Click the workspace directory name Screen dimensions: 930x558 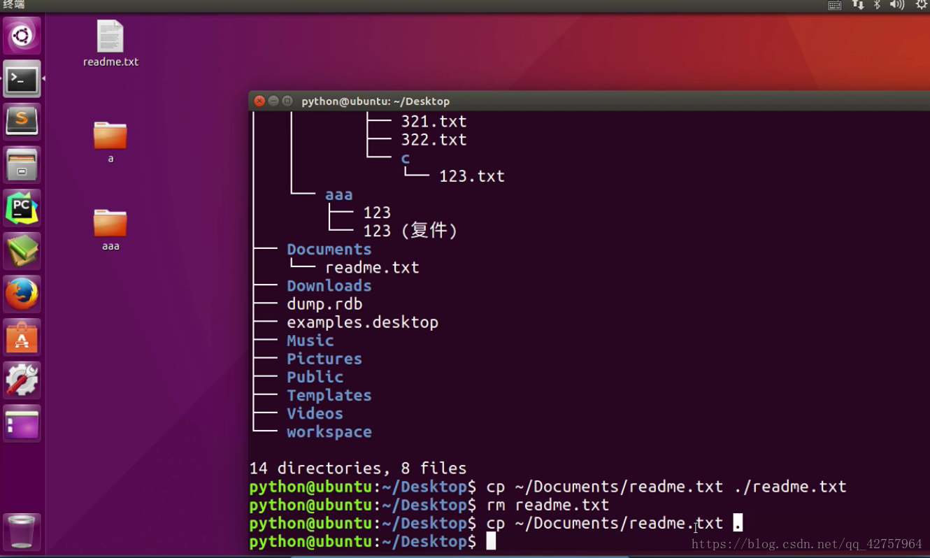pos(329,432)
